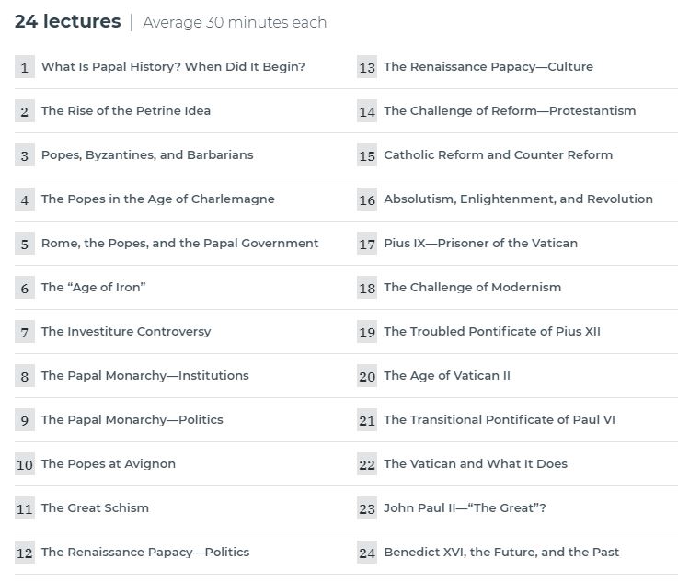
Task: Select 'The Papal Monarchy—Institutions' lecture
Action: pos(144,375)
